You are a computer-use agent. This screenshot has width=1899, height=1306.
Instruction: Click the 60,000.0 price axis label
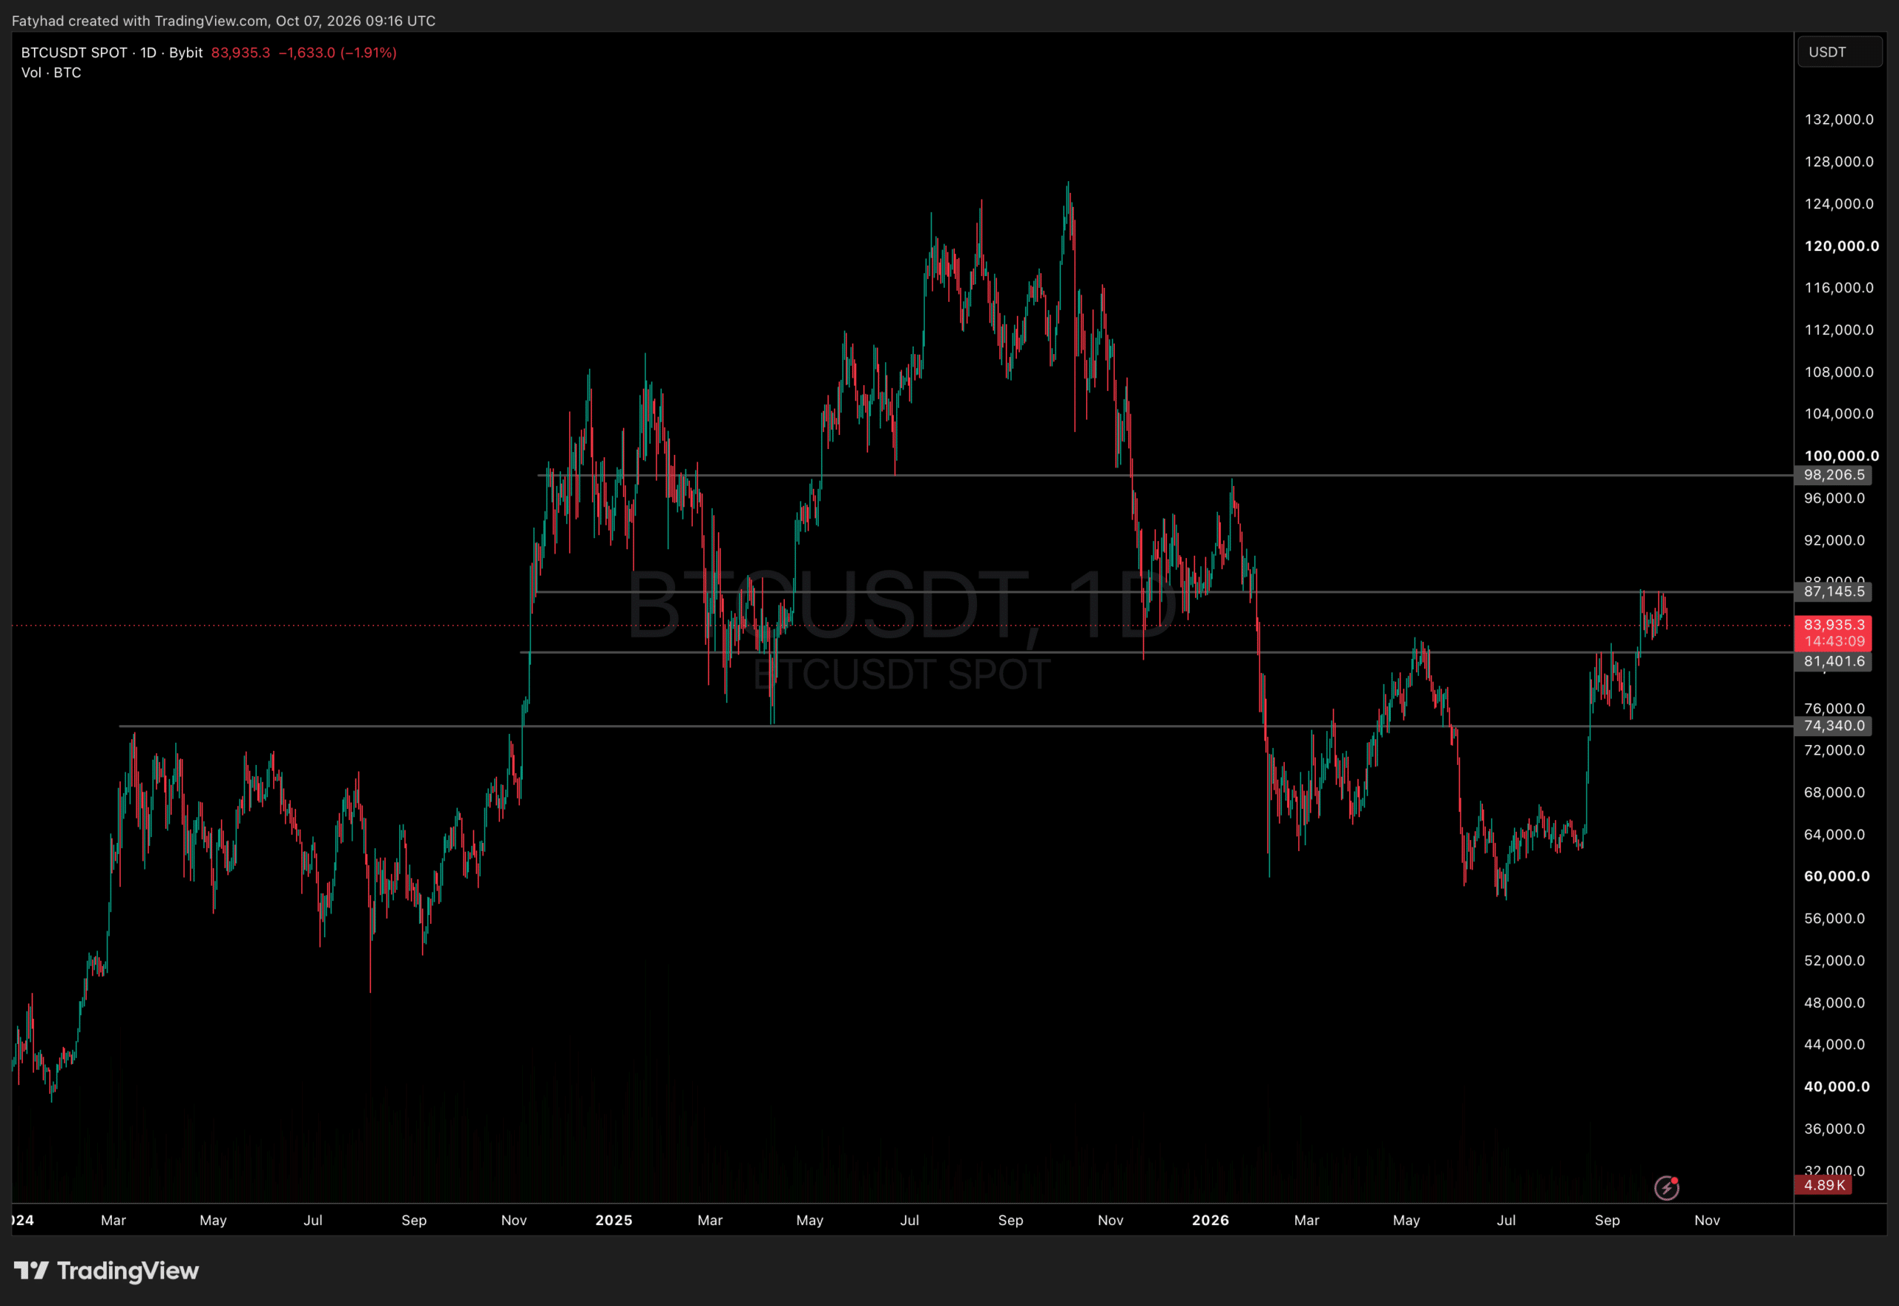point(1836,876)
